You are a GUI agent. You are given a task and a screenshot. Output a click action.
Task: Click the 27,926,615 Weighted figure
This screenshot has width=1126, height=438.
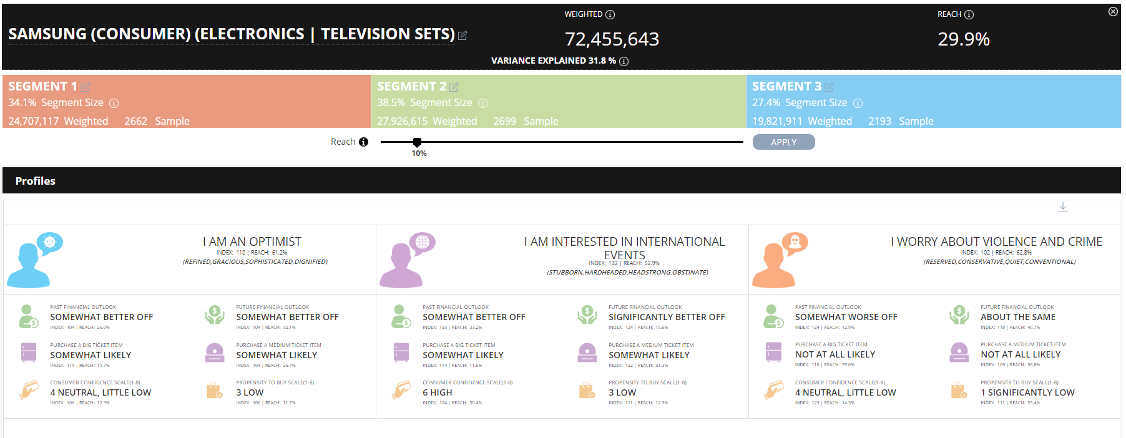427,121
